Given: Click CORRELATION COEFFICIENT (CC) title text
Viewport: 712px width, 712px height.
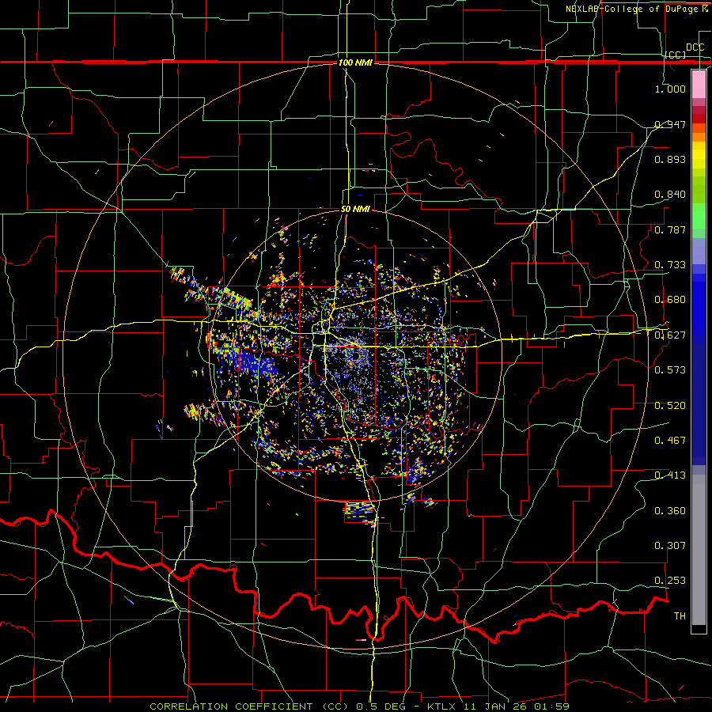Looking at the screenshot, I should click(x=248, y=706).
